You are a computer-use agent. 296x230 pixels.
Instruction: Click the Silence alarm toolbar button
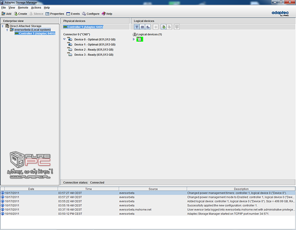pyautogui.click(x=36, y=14)
